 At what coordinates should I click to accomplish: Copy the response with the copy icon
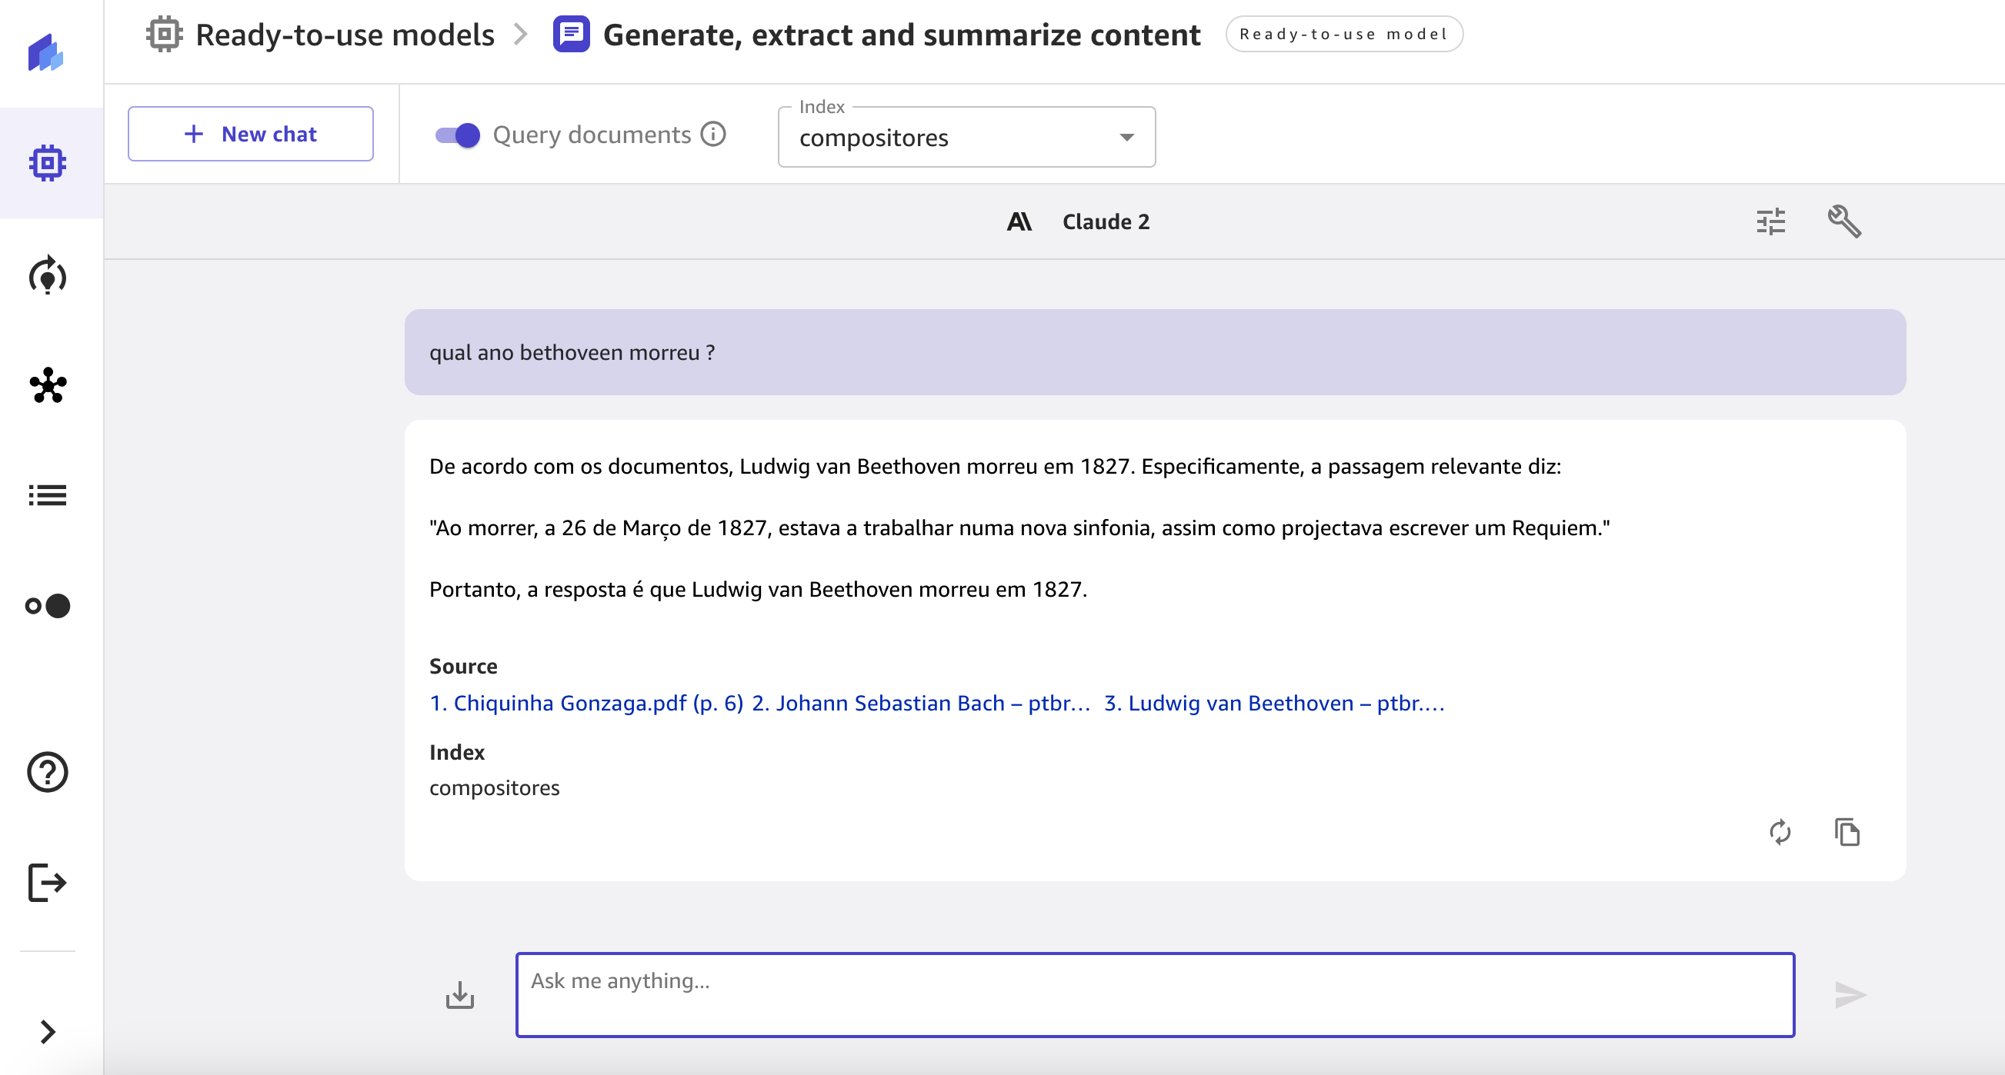pyautogui.click(x=1847, y=832)
